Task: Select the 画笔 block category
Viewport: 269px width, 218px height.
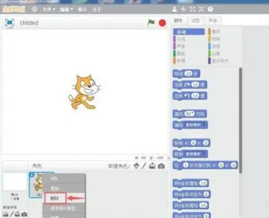Action: click(189, 53)
